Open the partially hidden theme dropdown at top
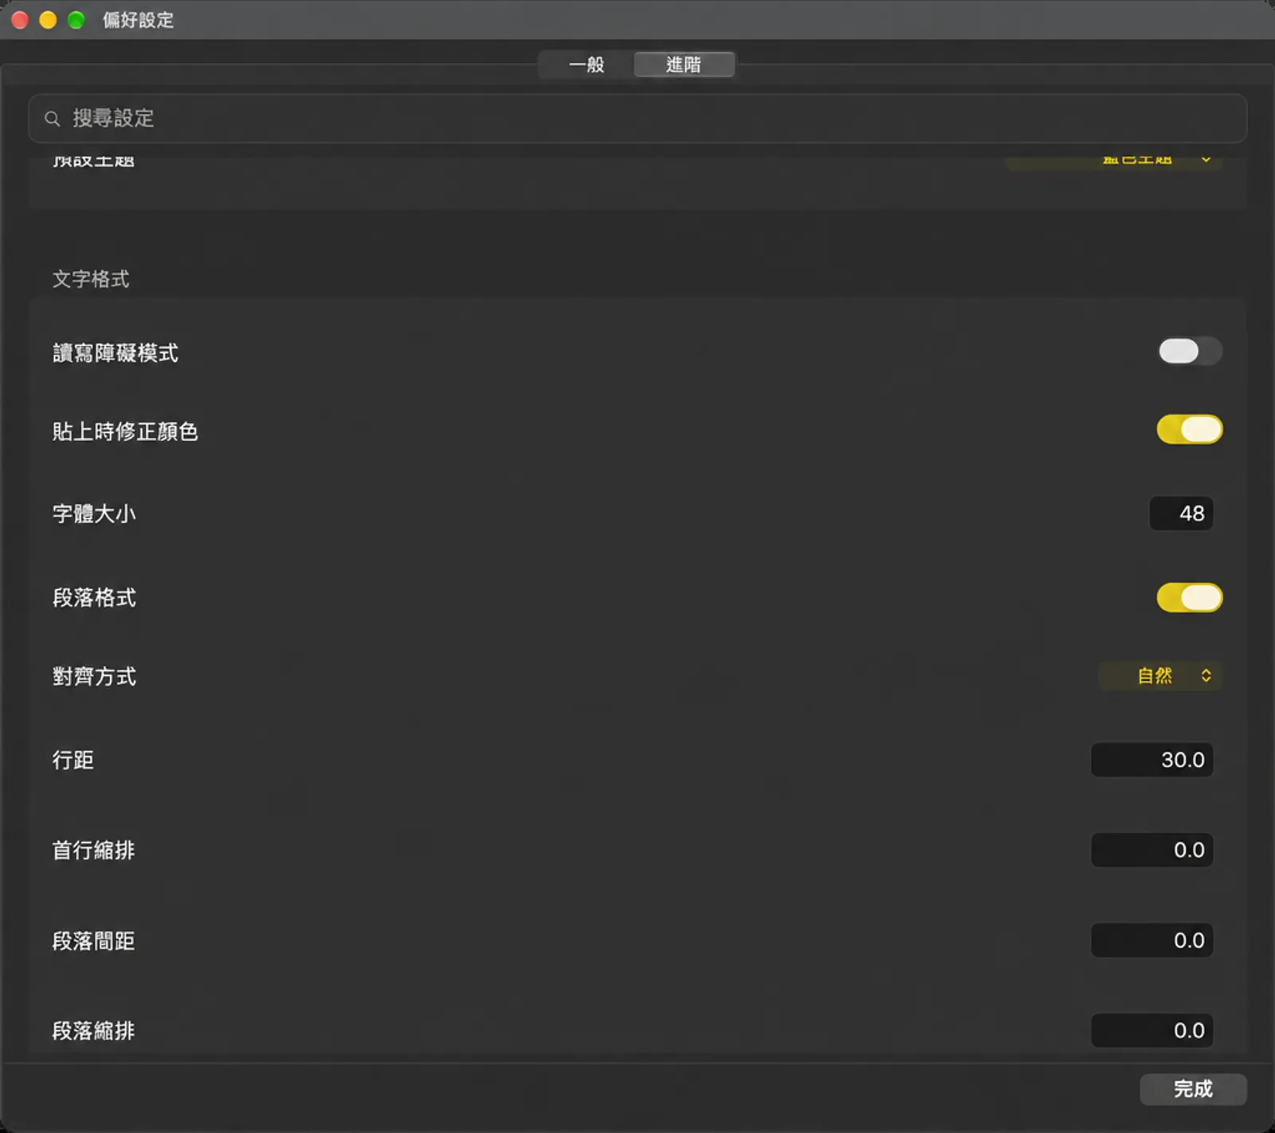This screenshot has height=1133, width=1275. [1114, 160]
